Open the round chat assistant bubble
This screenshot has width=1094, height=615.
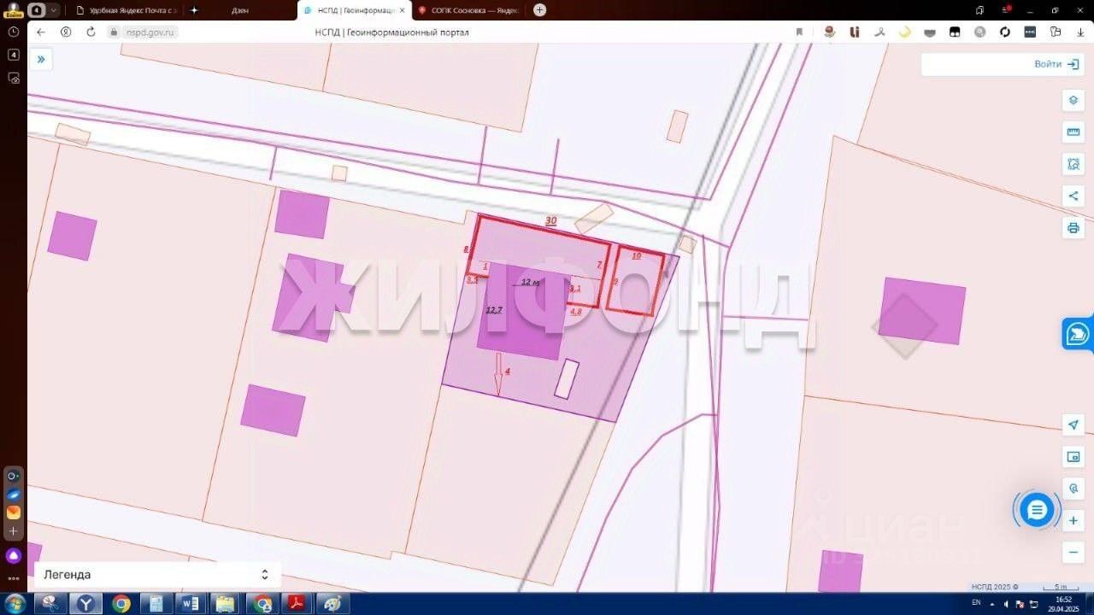pyautogui.click(x=1037, y=511)
